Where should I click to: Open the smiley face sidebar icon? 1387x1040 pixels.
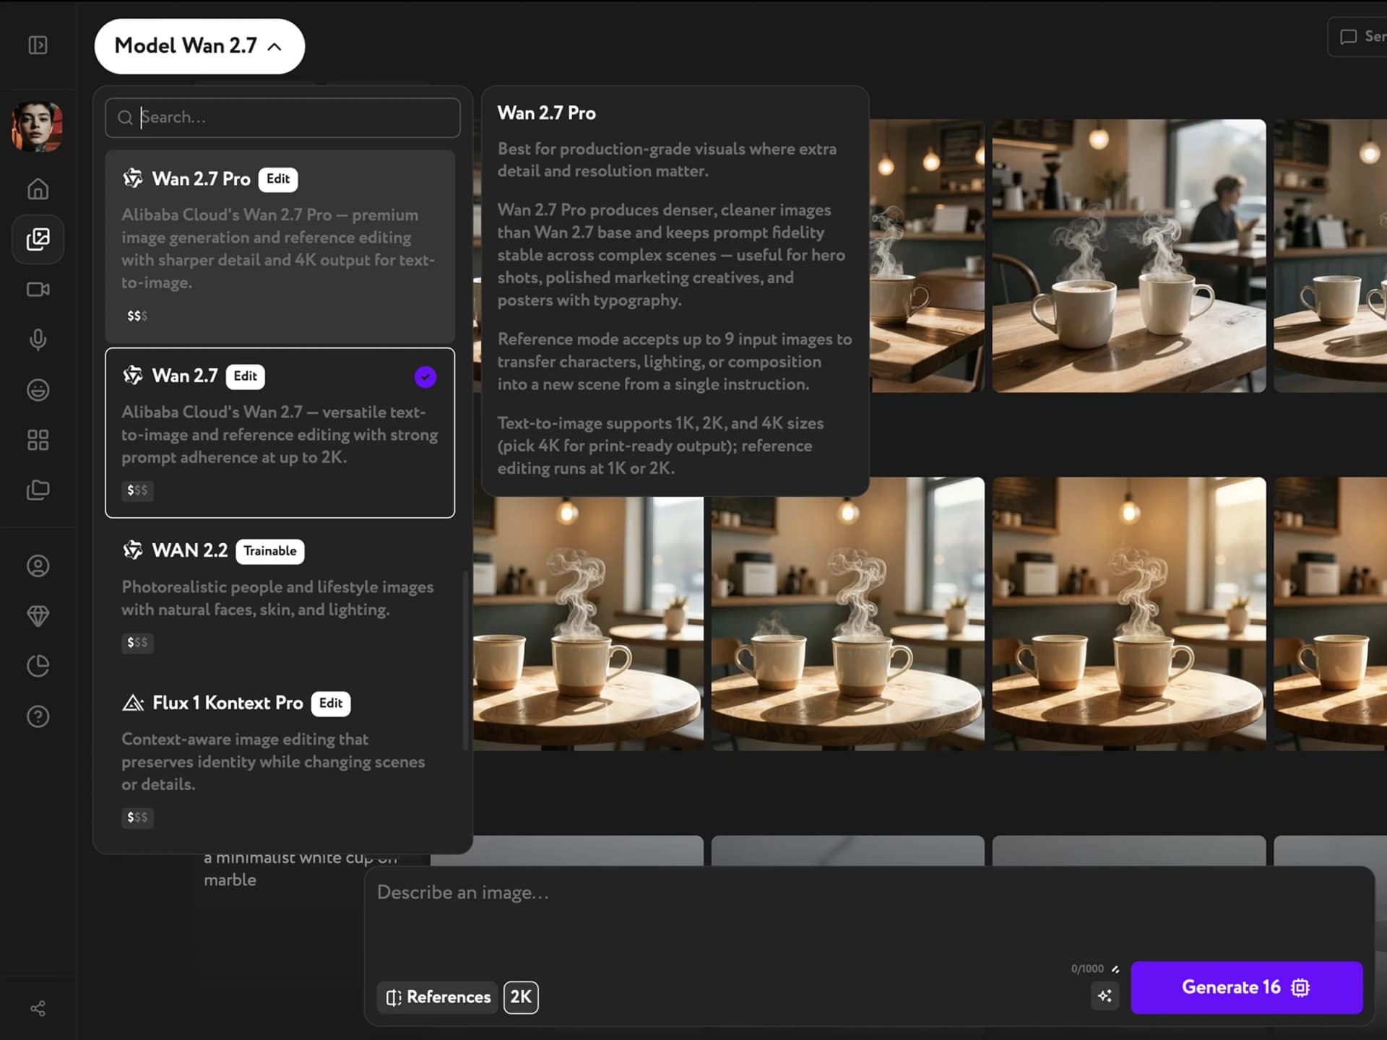click(x=38, y=390)
